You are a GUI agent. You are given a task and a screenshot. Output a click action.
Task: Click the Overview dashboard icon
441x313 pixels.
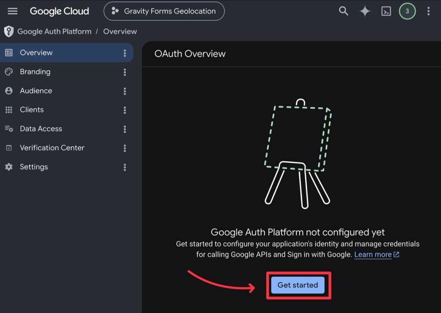coord(9,53)
